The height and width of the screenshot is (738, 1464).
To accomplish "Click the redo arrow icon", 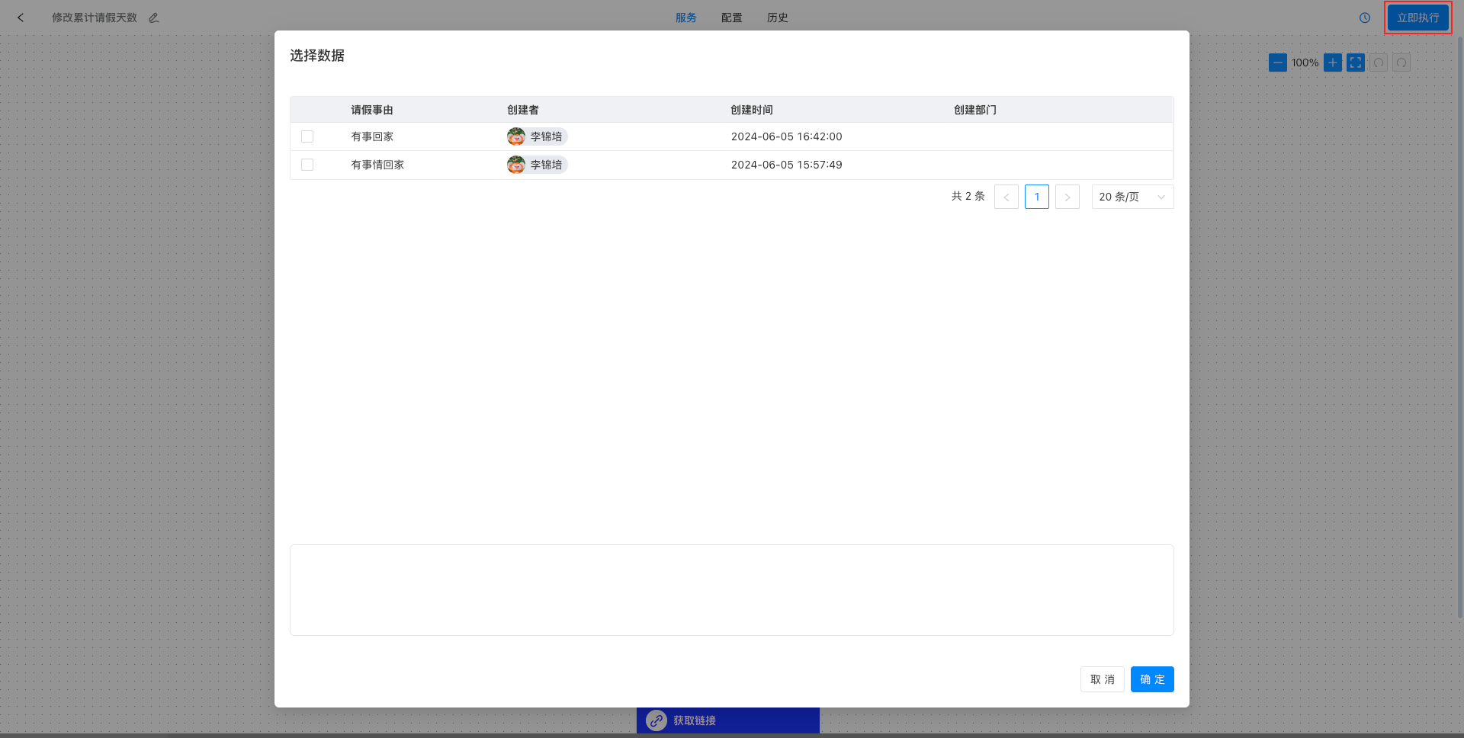I will point(1401,63).
